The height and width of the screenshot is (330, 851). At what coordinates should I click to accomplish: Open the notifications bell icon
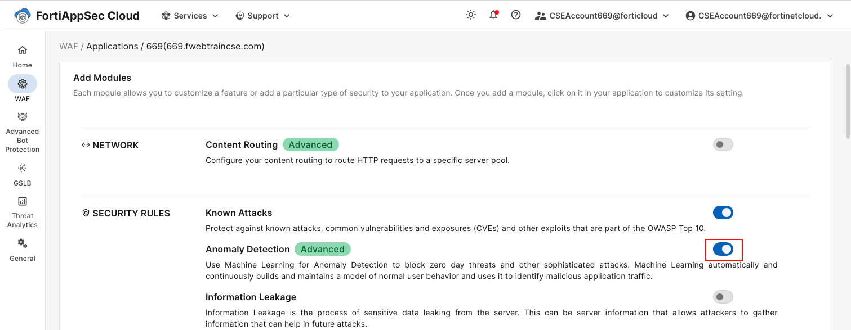click(493, 15)
